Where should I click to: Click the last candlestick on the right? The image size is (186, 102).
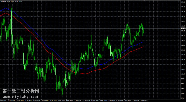tap(144, 30)
